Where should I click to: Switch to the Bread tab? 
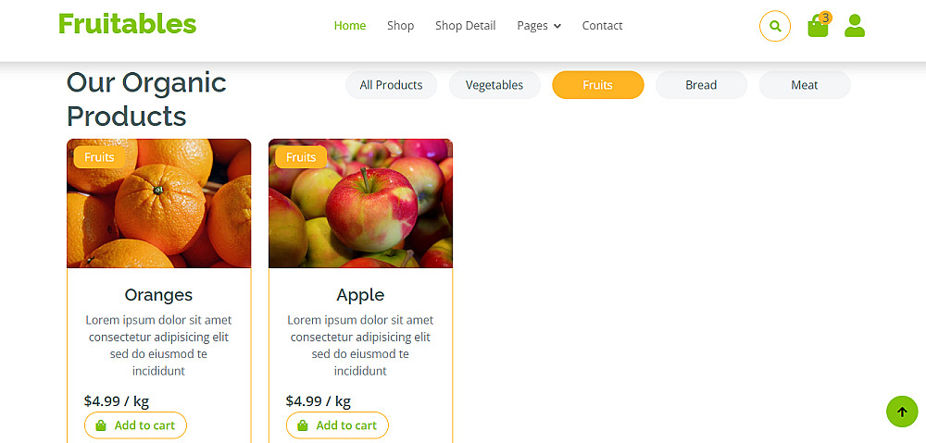(701, 85)
